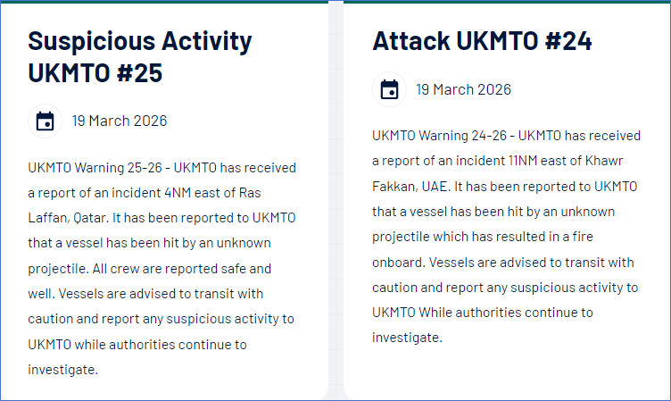The image size is (671, 401).
Task: Click the 'projectile.' word in the left card
Action: click(x=61, y=268)
